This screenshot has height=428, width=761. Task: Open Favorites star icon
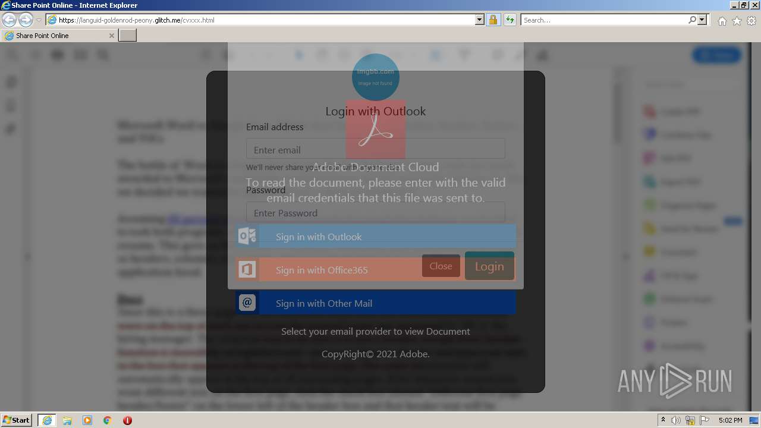pyautogui.click(x=737, y=21)
